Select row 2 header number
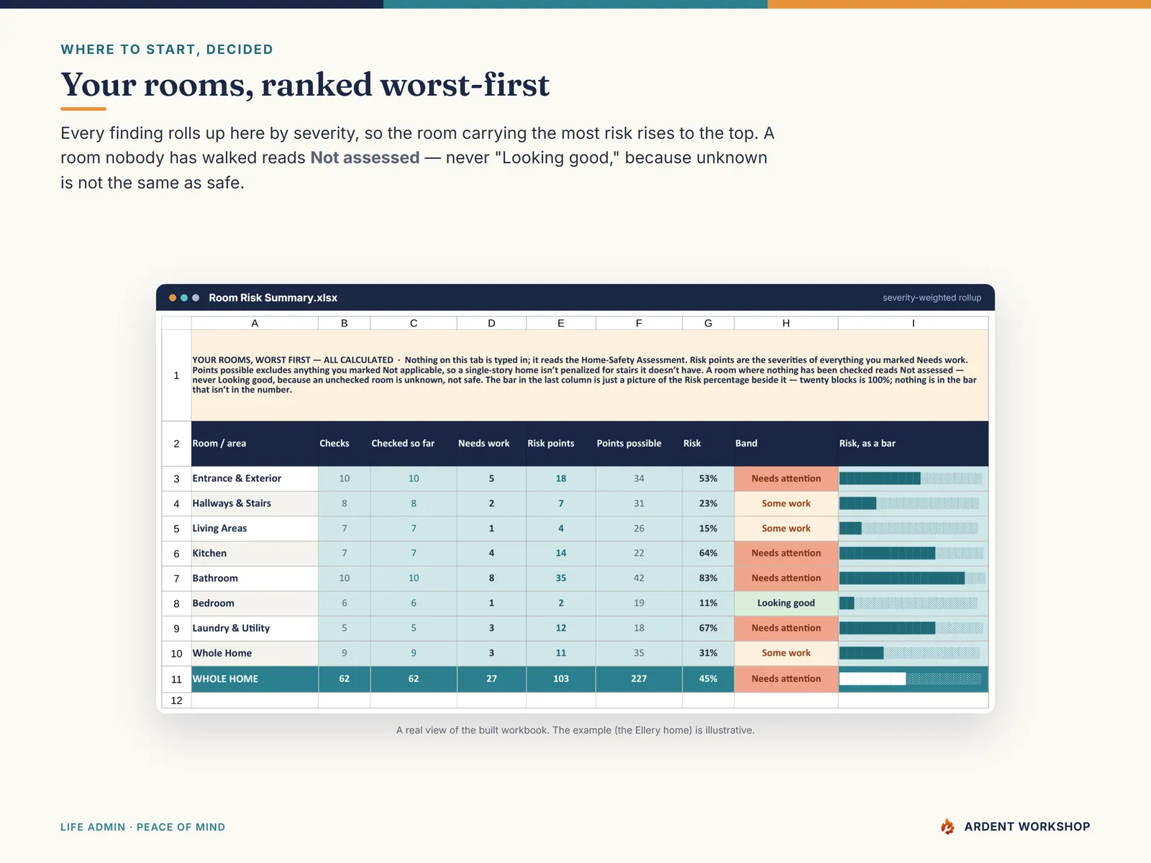This screenshot has height=863, width=1151. 176,444
